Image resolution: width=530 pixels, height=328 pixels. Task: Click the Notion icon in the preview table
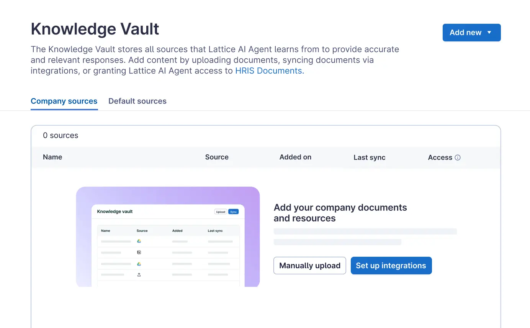139,253
